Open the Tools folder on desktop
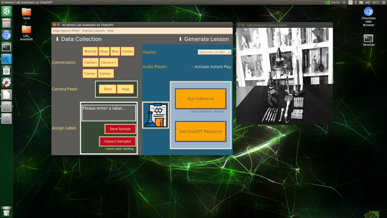 (x=26, y=13)
